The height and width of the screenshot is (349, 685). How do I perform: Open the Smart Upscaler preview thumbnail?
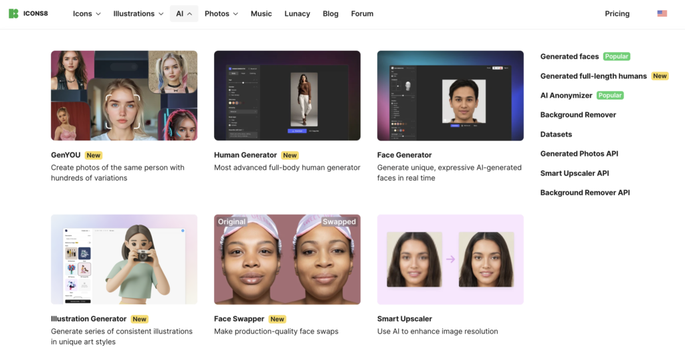point(450,259)
